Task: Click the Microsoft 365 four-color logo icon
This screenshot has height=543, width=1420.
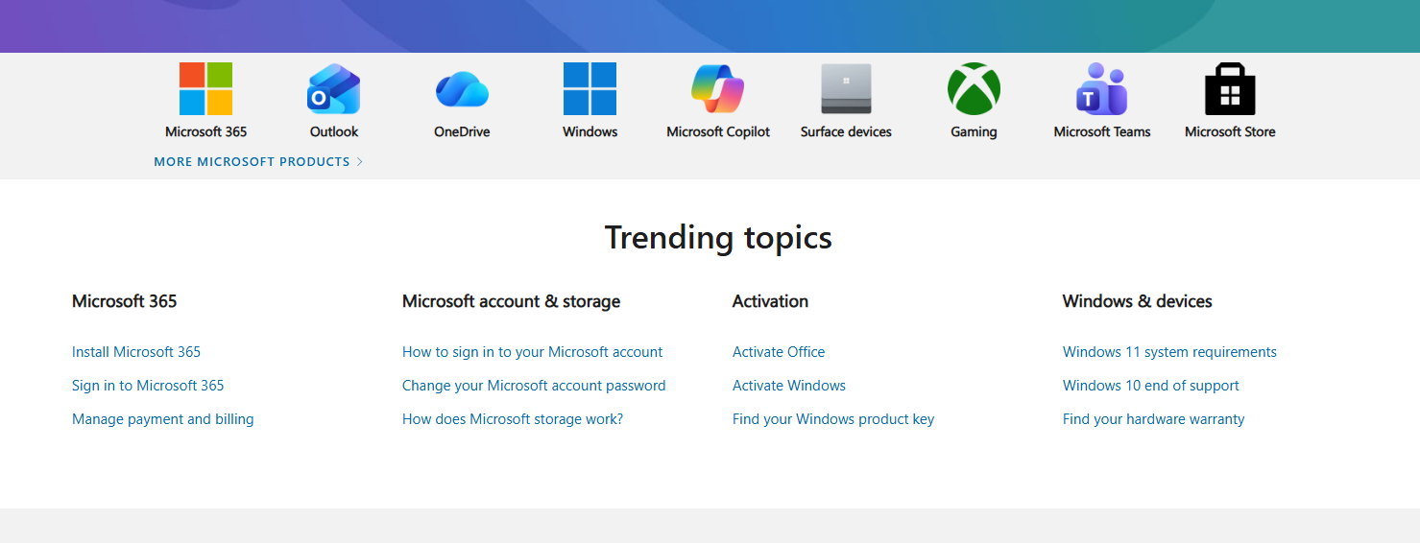Action: coord(205,89)
